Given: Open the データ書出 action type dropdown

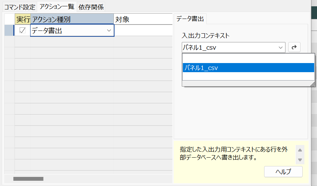Looking at the screenshot, I should click(109, 30).
